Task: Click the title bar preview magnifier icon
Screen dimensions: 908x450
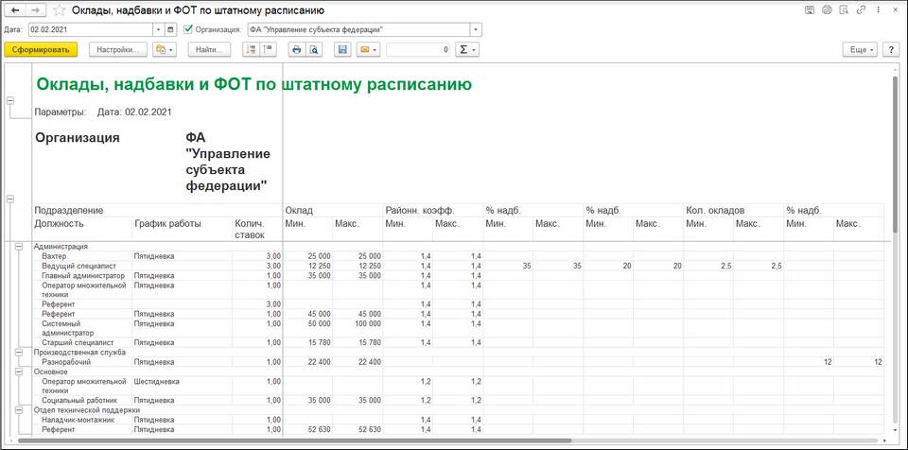Action: click(x=845, y=9)
